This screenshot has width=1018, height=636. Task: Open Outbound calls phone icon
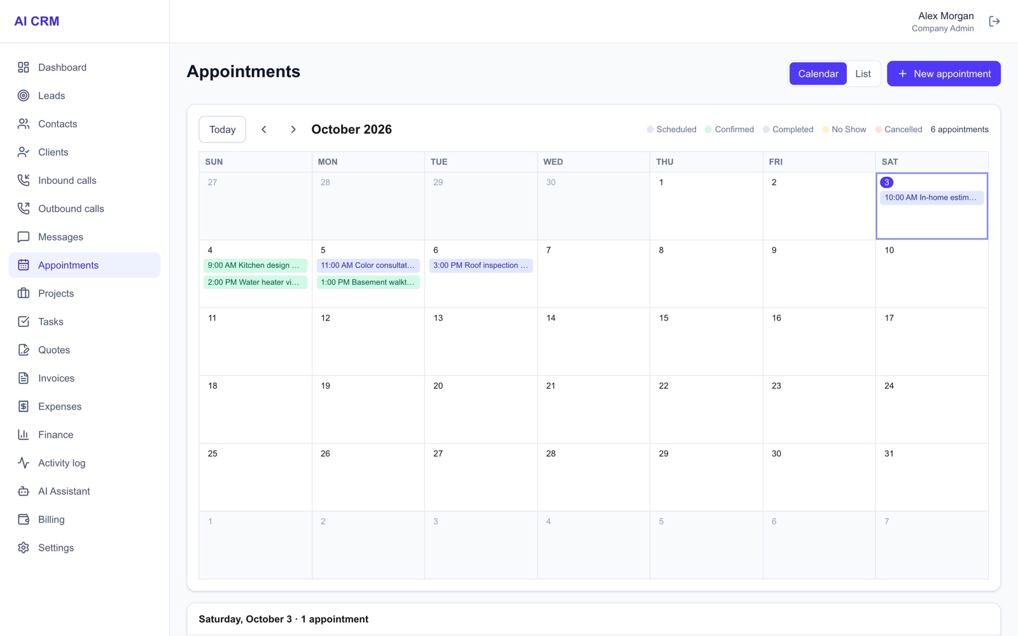[24, 209]
